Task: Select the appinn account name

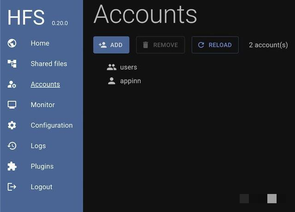Action: coord(130,81)
